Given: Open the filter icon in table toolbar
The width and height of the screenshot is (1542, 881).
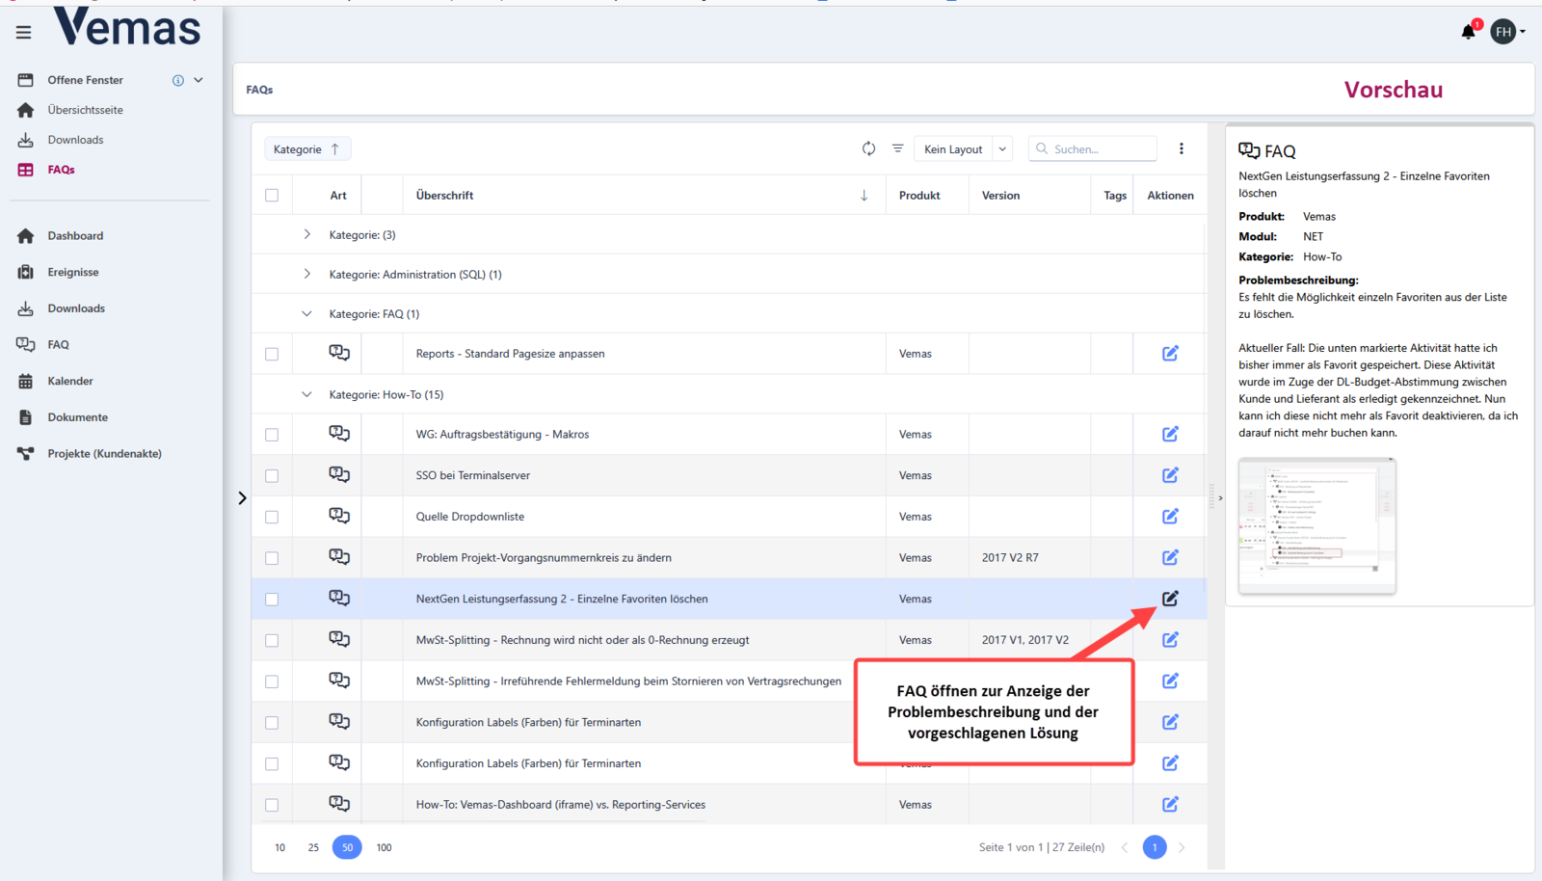Looking at the screenshot, I should tap(897, 148).
